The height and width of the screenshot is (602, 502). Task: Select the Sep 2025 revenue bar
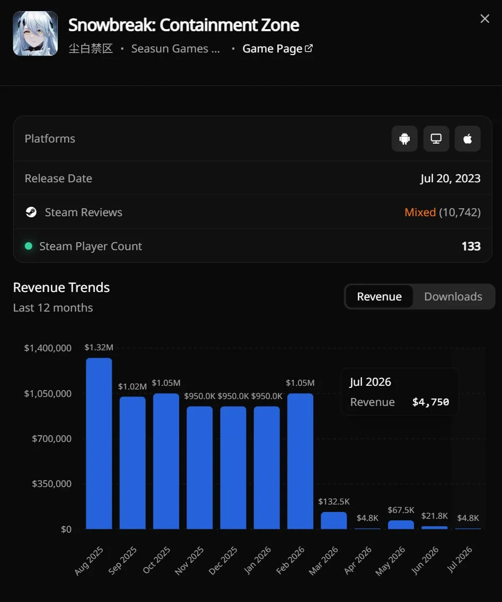(133, 463)
